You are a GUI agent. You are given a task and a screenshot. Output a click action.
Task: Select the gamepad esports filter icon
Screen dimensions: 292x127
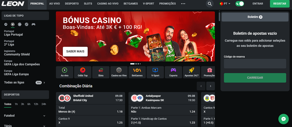pyautogui.click(x=33, y=25)
